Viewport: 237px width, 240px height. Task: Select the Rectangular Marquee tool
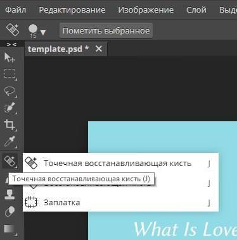[x=10, y=75]
